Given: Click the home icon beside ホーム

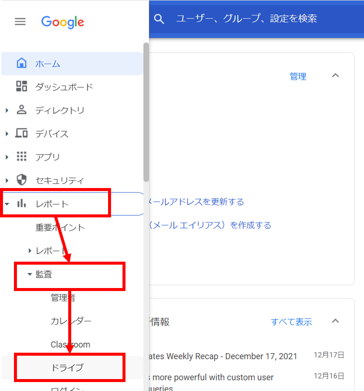Looking at the screenshot, I should 21,63.
